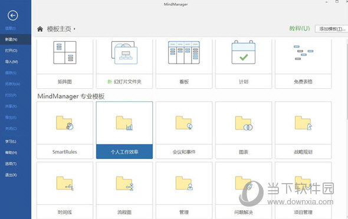Image resolution: width=348 pixels, height=219 pixels.
Task: Click the home icon beside 模板主页
Action: (x=40, y=29)
